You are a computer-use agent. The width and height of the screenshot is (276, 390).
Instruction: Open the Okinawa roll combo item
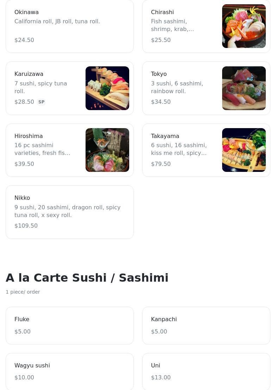point(70,26)
